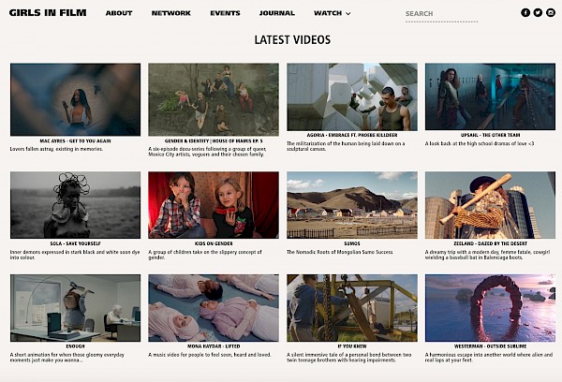562x382 pixels.
Task: Play the Mac Ayres video thumbnail
Action: [75, 98]
